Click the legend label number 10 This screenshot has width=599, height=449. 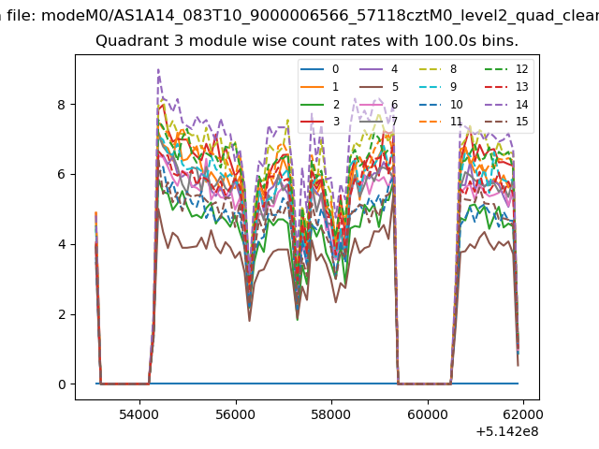click(x=457, y=104)
